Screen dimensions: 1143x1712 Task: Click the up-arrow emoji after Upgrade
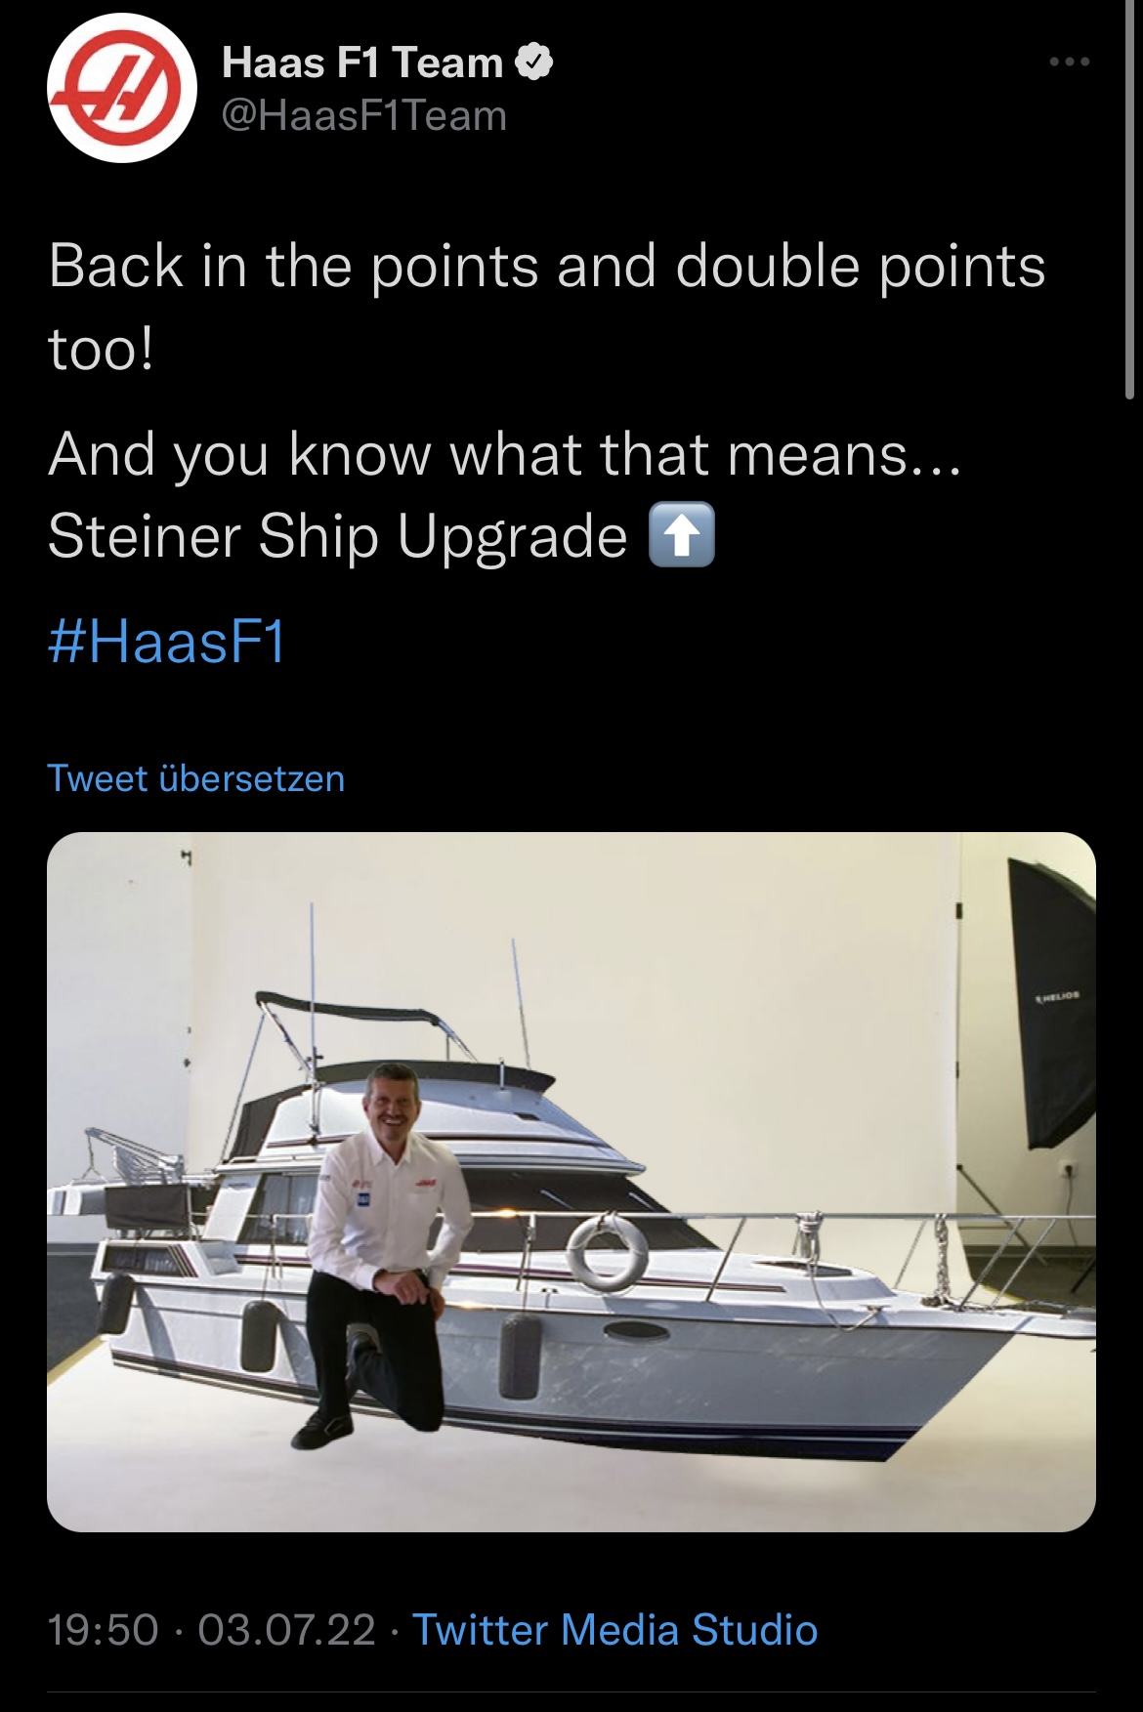(x=682, y=535)
